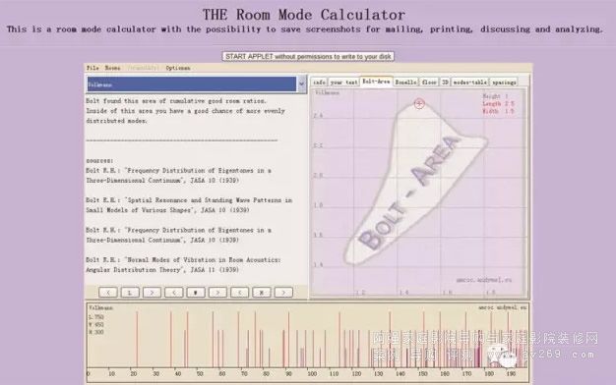Increase room length with the right arrow after L
This screenshot has width=616, height=385.
pos(153,293)
